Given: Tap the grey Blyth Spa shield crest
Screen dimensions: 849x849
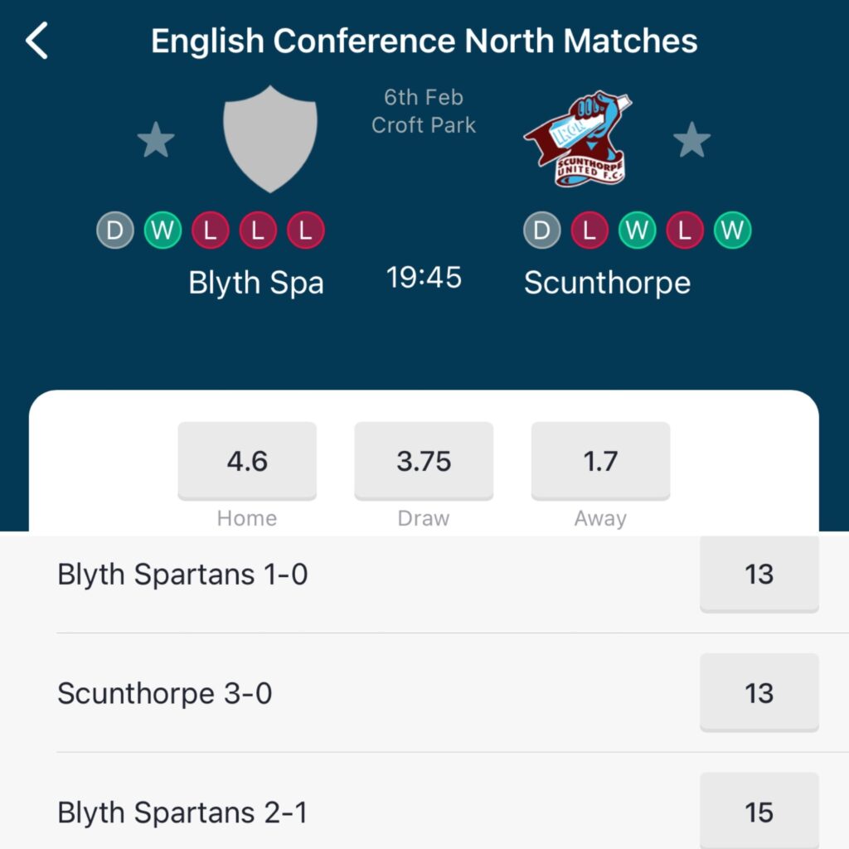Looking at the screenshot, I should (x=270, y=138).
